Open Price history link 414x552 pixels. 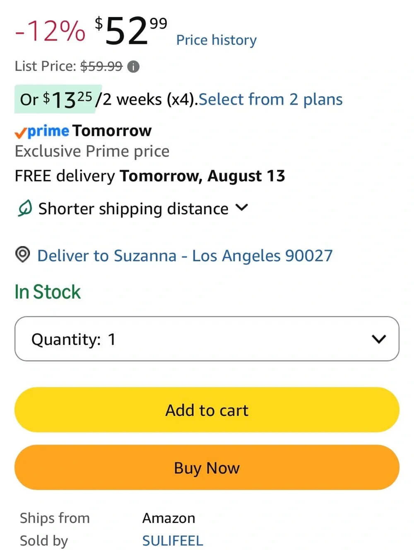coord(217,40)
